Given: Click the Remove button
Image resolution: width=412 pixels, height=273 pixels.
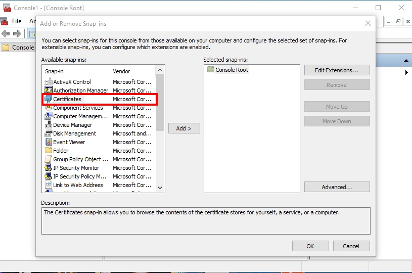Looking at the screenshot, I should click(337, 85).
